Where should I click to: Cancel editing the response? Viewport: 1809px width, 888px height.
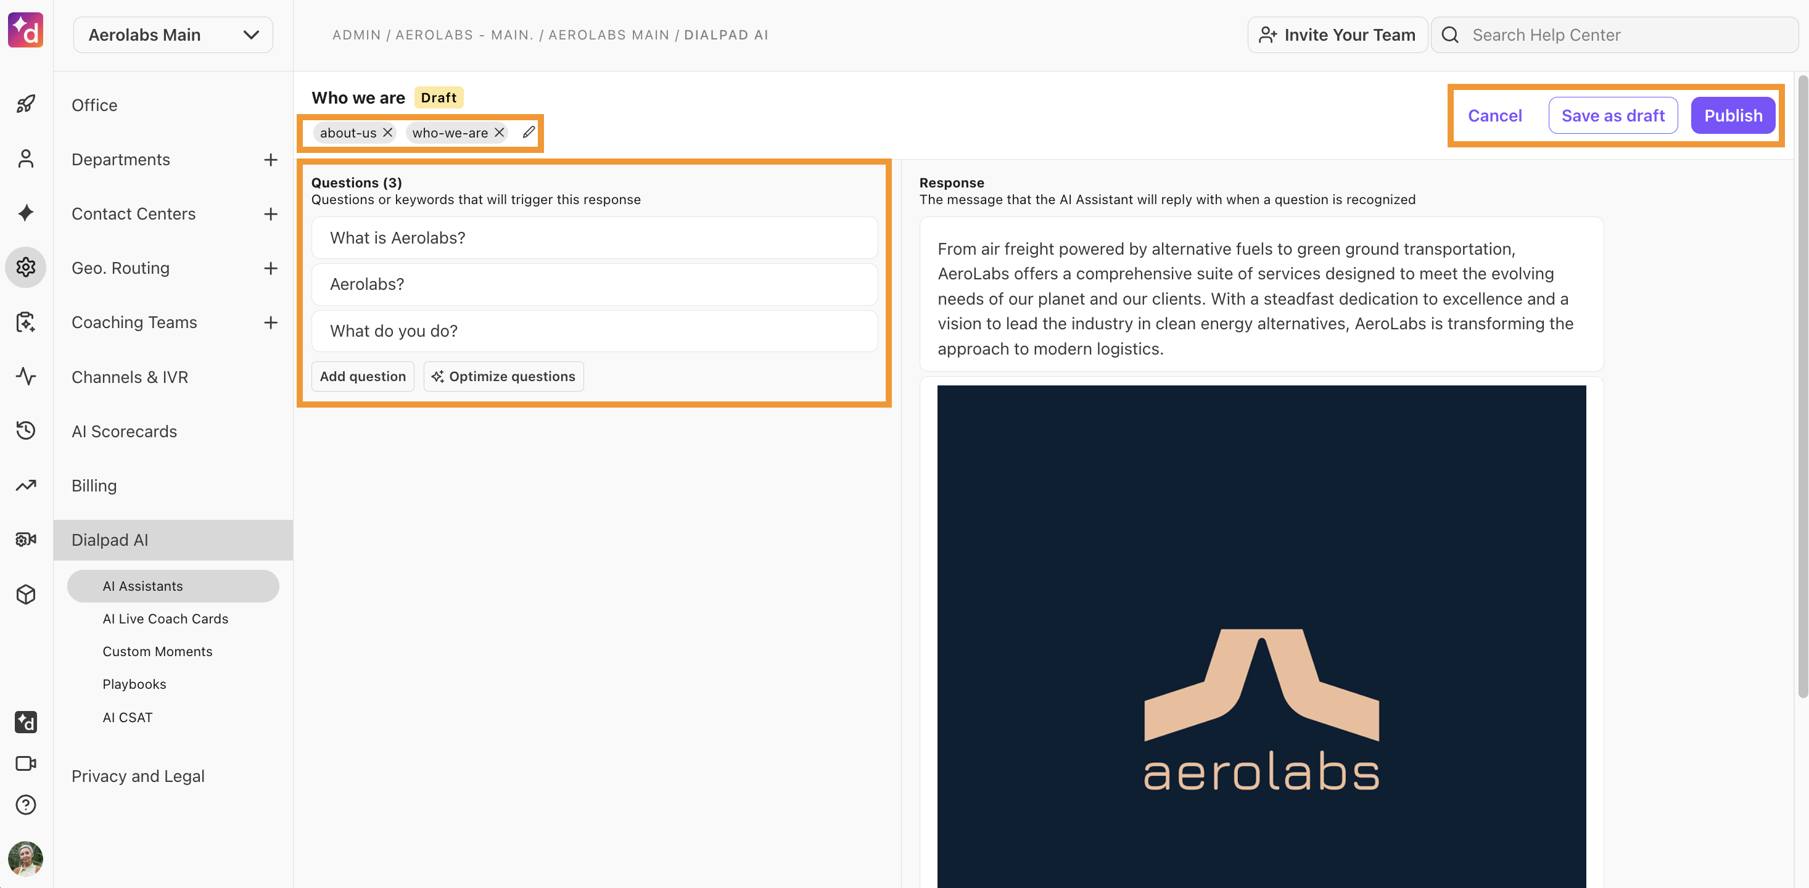(x=1495, y=115)
